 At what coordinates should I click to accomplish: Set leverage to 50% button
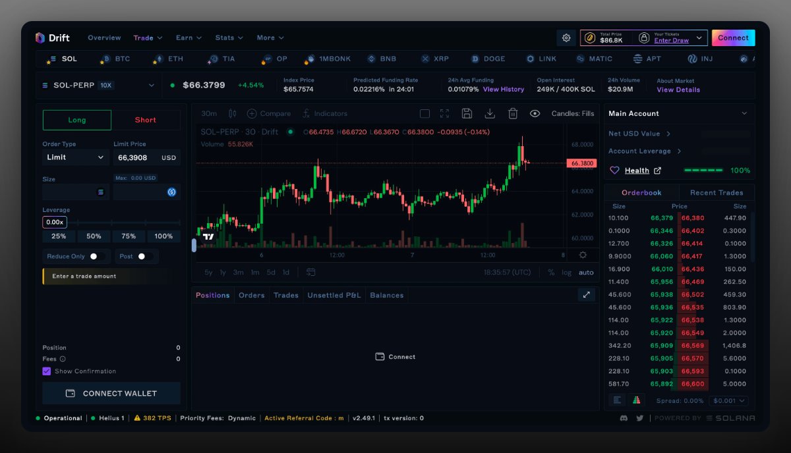[x=94, y=236]
